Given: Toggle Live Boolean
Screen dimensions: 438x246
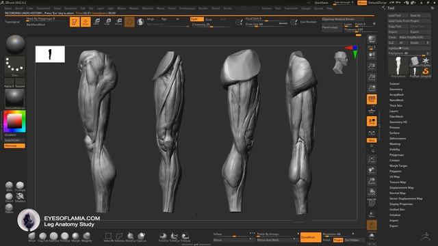Looking at the screenshot, I should coord(308,22).
